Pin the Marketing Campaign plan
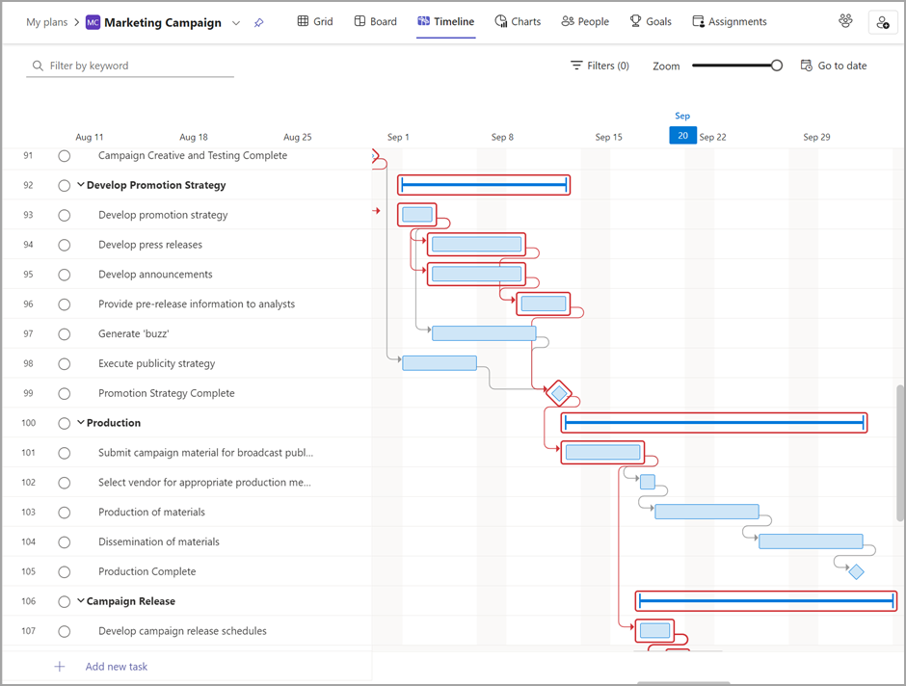The width and height of the screenshot is (906, 686). (x=258, y=21)
